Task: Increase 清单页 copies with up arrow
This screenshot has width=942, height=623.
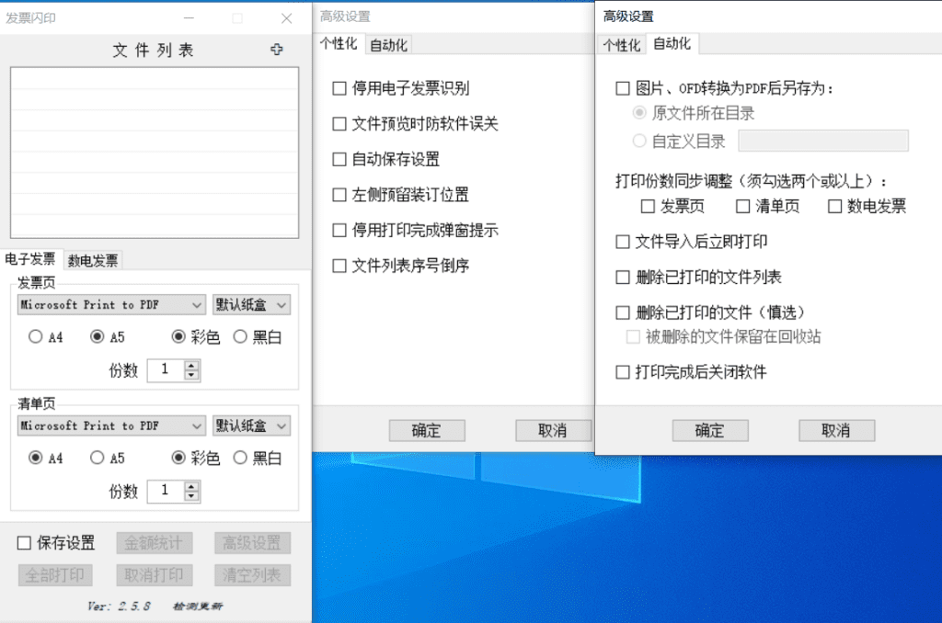Action: pyautogui.click(x=191, y=486)
